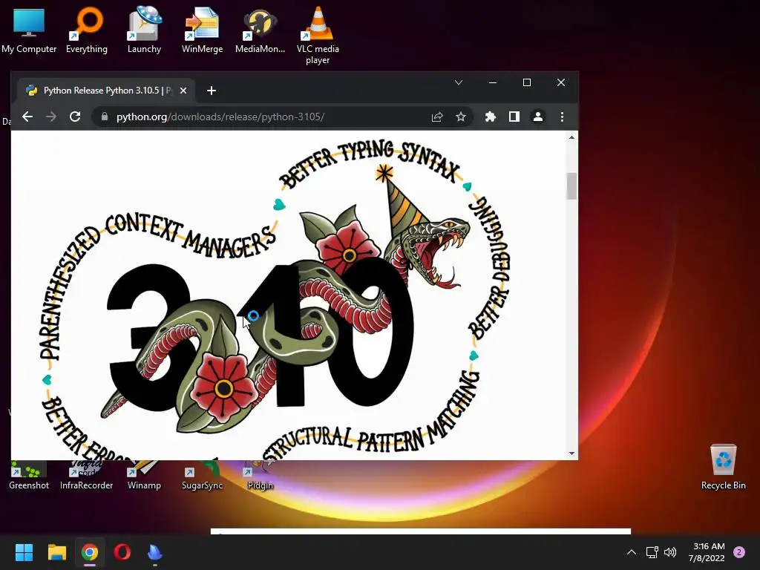Open Chrome extensions puzzle icon
760x570 pixels.
(x=491, y=117)
